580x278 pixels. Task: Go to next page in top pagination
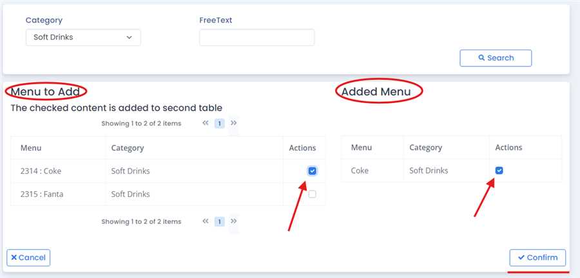coord(233,123)
